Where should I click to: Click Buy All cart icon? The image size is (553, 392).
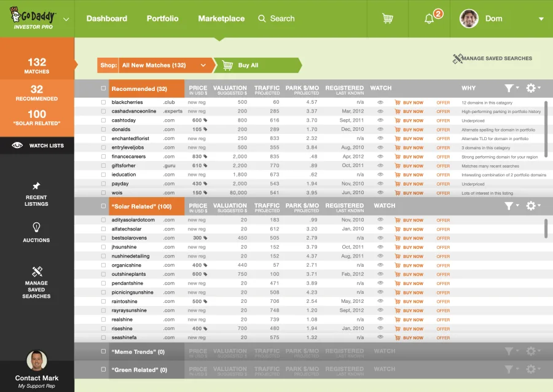[x=227, y=65]
